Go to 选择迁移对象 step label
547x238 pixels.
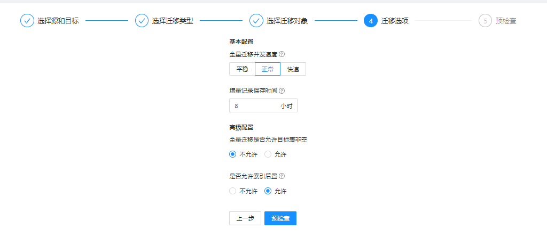(287, 21)
